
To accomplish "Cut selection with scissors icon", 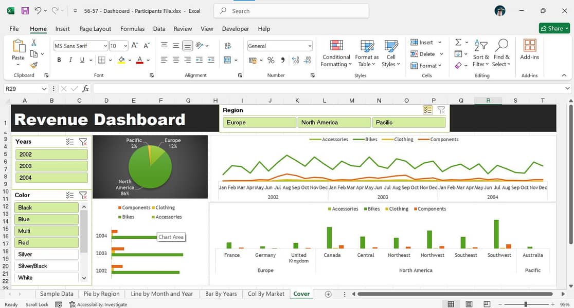I will click(x=33, y=43).
